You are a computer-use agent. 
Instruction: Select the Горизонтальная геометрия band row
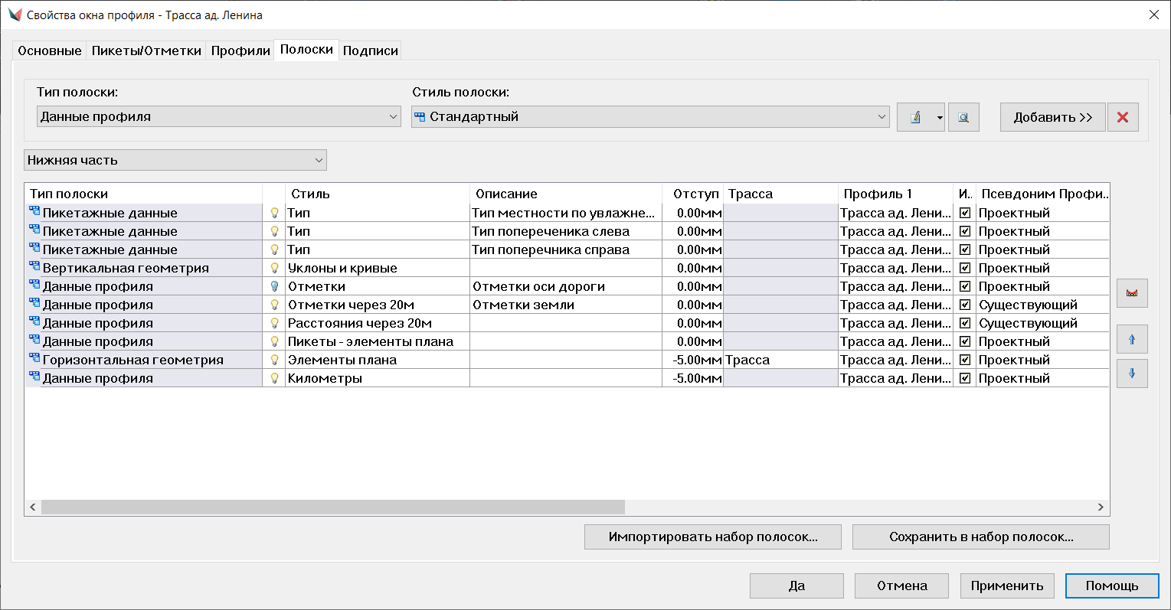pyautogui.click(x=133, y=360)
